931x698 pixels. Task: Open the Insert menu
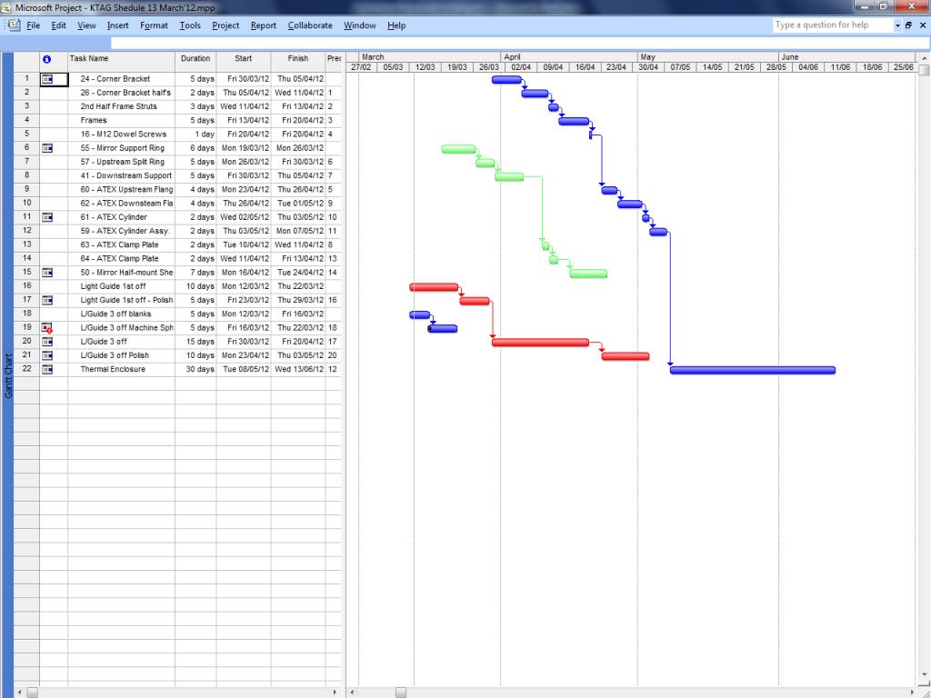coord(117,25)
